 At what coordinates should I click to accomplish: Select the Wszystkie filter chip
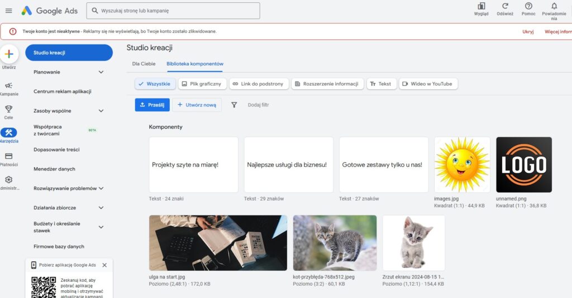(x=155, y=84)
